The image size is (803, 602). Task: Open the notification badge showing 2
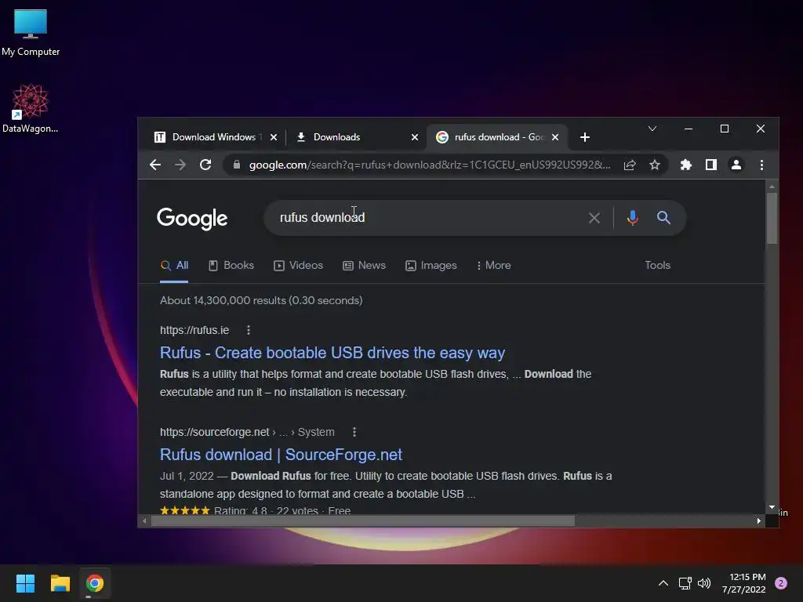(x=781, y=583)
